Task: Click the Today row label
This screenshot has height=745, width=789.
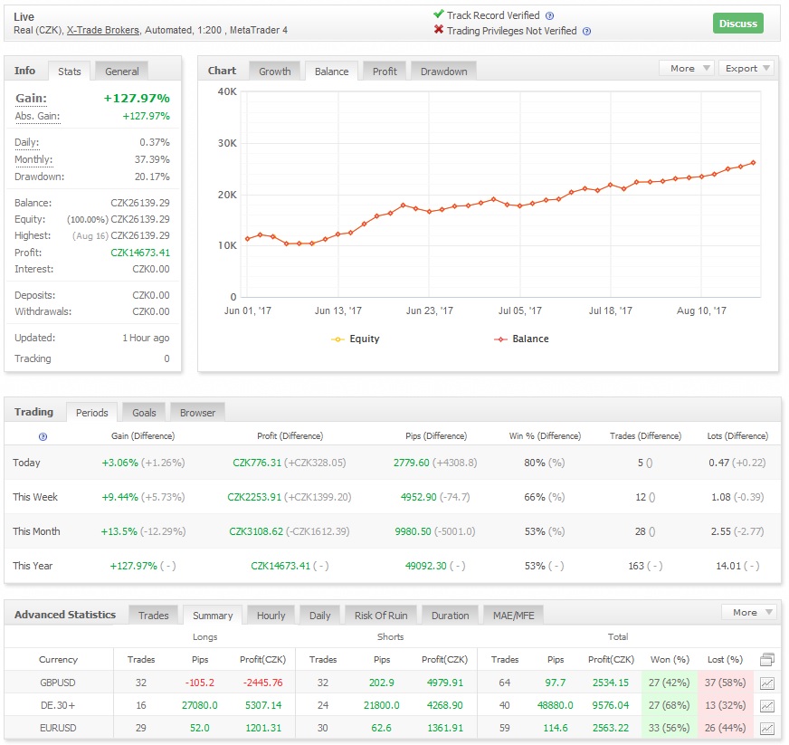Action: pyautogui.click(x=26, y=463)
